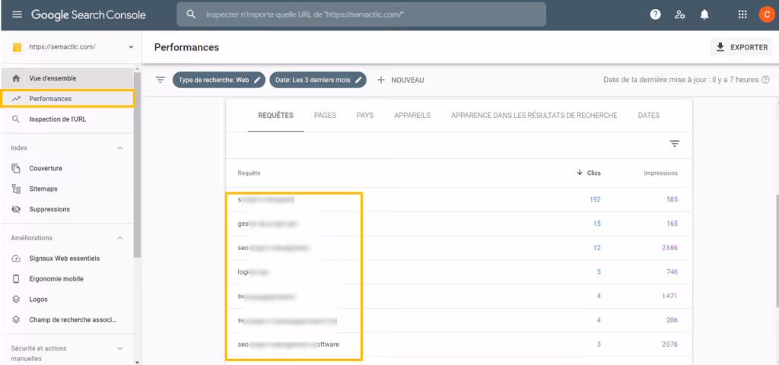Click the Couverture pages icon

point(16,168)
